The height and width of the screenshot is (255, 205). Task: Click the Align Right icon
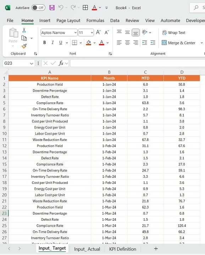(x=135, y=42)
